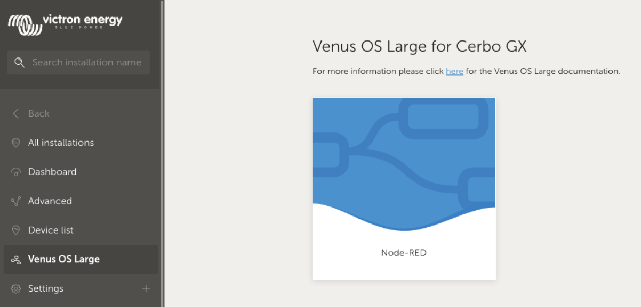Go back using the Back menu item
The height and width of the screenshot is (307, 641).
[39, 113]
